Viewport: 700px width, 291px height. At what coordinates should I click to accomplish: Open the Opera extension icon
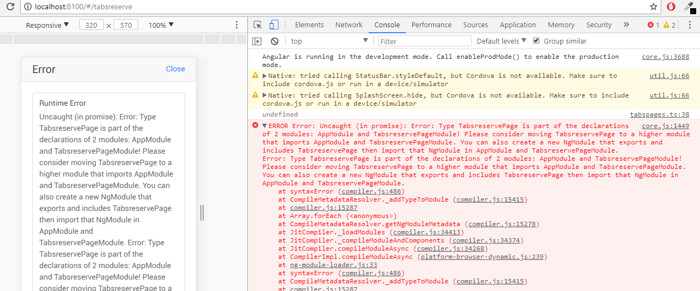click(x=671, y=7)
